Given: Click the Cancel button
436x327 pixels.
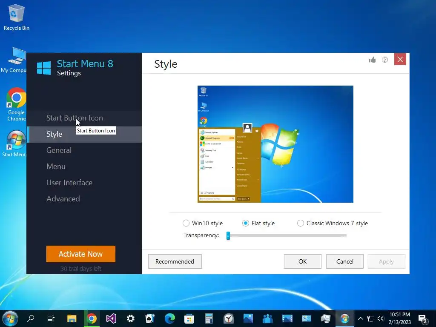Looking at the screenshot, I should click(345, 261).
